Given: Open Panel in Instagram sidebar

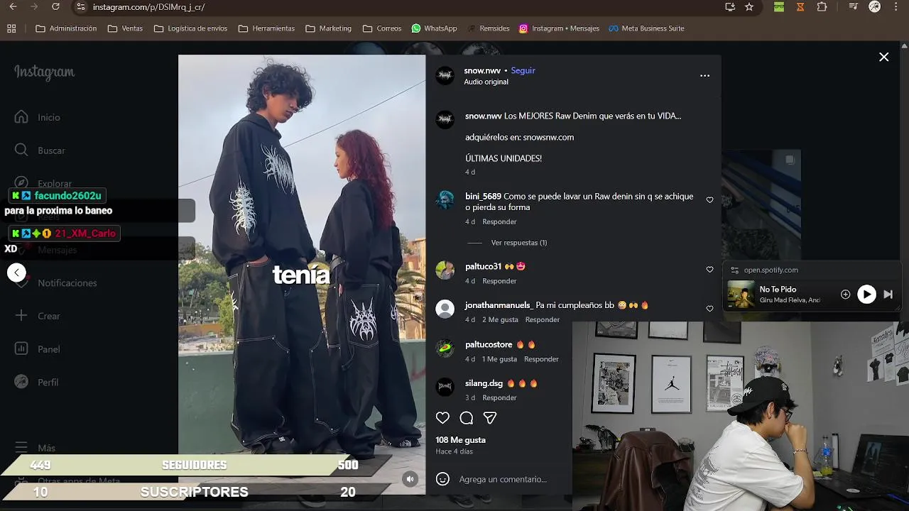Looking at the screenshot, I should [38, 349].
